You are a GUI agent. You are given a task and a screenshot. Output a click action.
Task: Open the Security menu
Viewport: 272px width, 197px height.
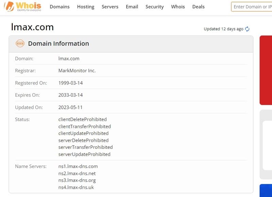[x=154, y=7]
